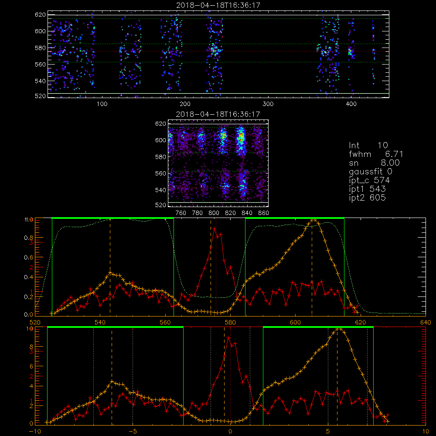
Task: Click the right thick green bar atop the upper profile plot
Action: 295,218
